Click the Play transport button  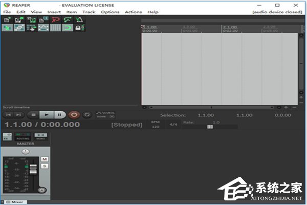(47, 115)
